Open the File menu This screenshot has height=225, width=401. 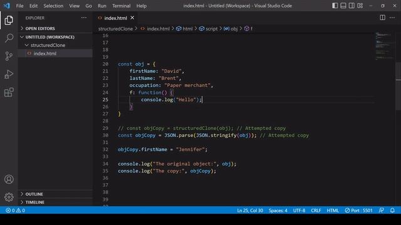click(19, 6)
